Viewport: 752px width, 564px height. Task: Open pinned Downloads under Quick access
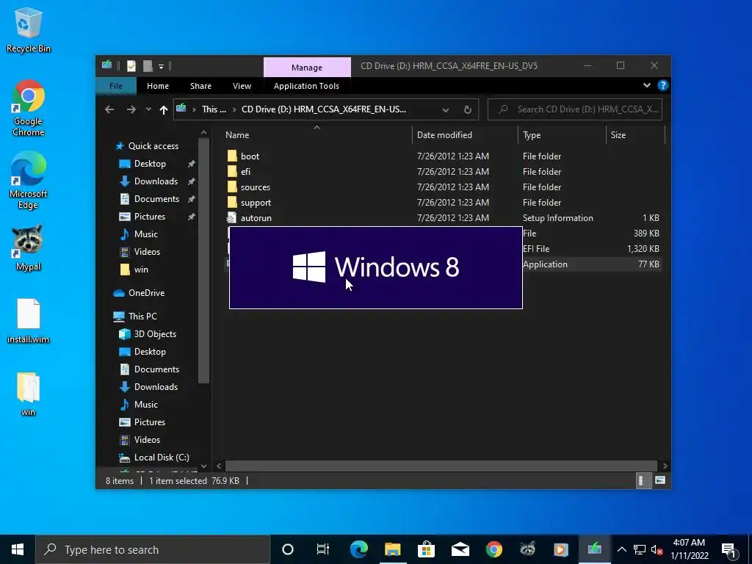click(156, 181)
